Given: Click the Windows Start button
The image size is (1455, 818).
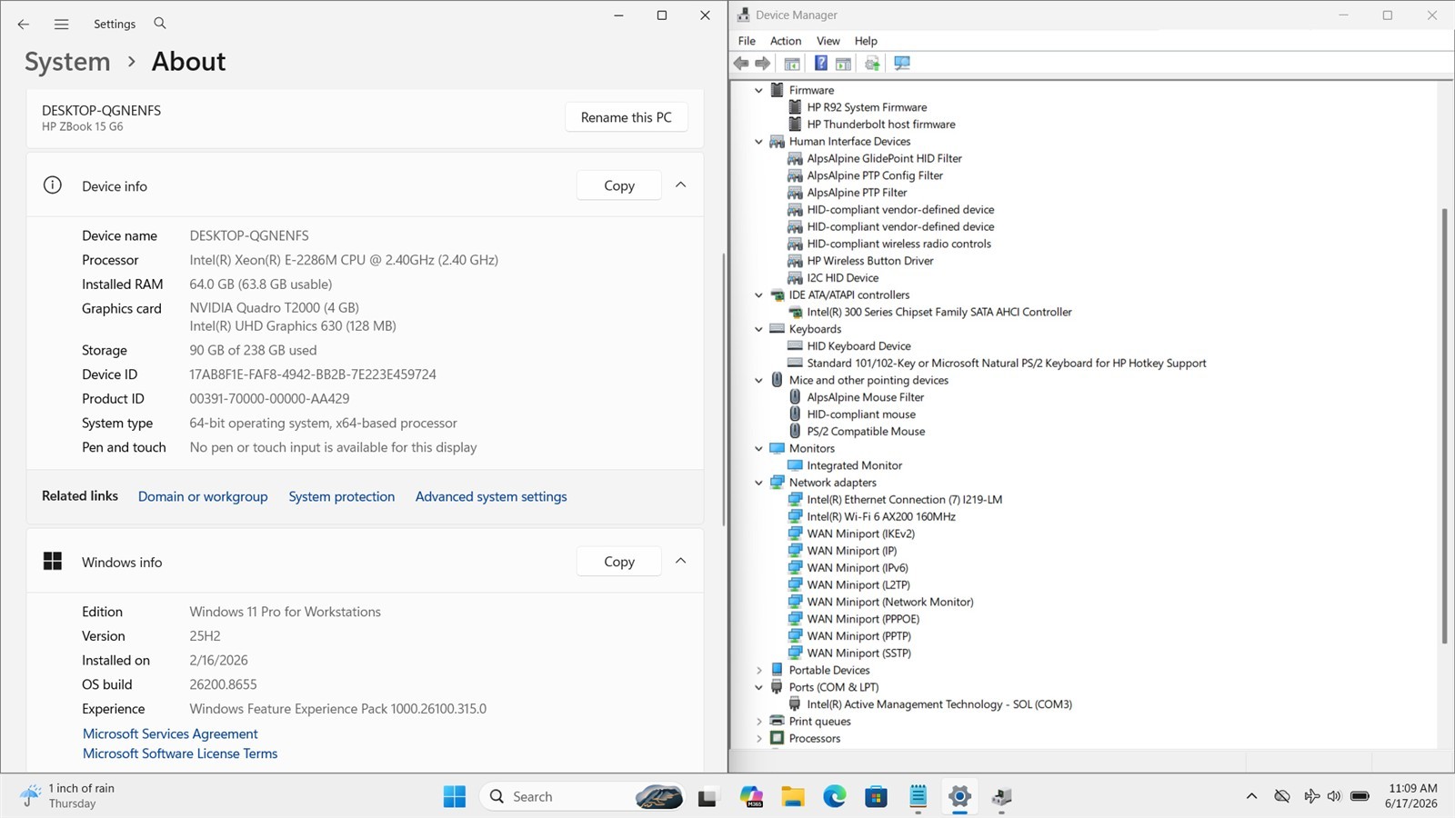Looking at the screenshot, I should (455, 797).
